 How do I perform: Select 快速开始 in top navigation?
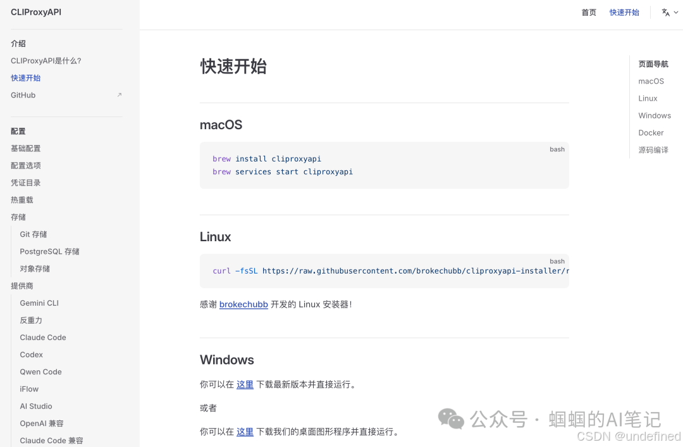[624, 12]
